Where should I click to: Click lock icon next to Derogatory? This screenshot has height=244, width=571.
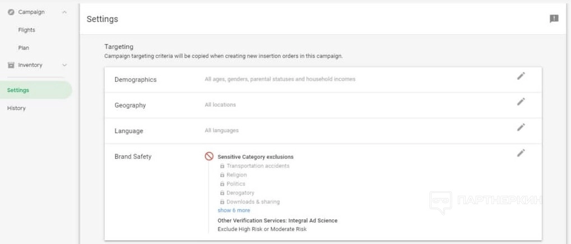pos(222,193)
